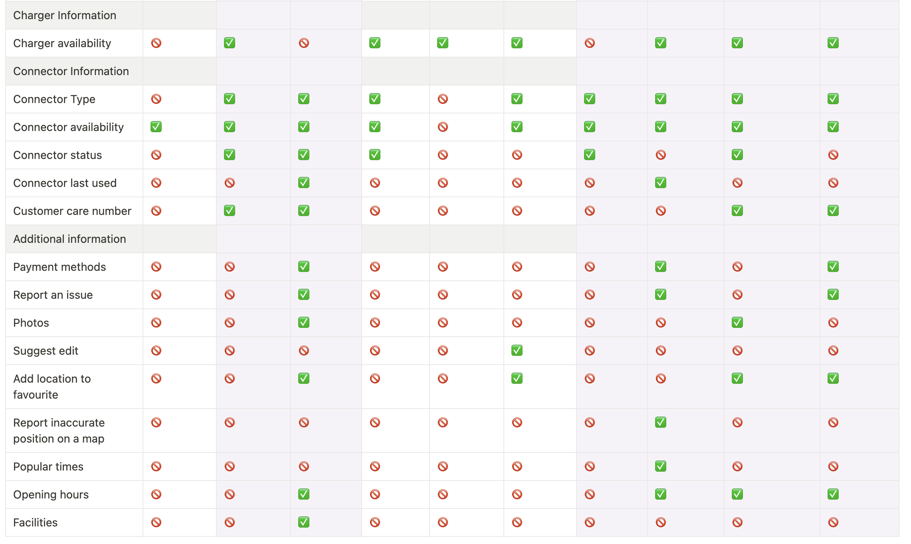
Task: Click rightmost green checkmark in Opening hours row
Action: click(833, 494)
